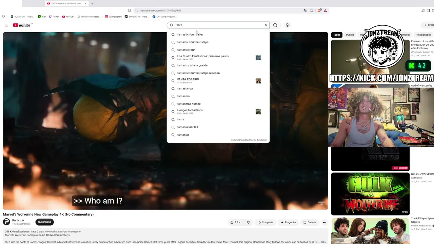434x244 pixels.
Task: Dislike the video with thumbs-down
Action: click(248, 222)
